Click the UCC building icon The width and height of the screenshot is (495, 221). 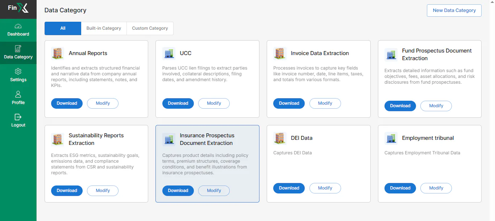[x=169, y=53]
